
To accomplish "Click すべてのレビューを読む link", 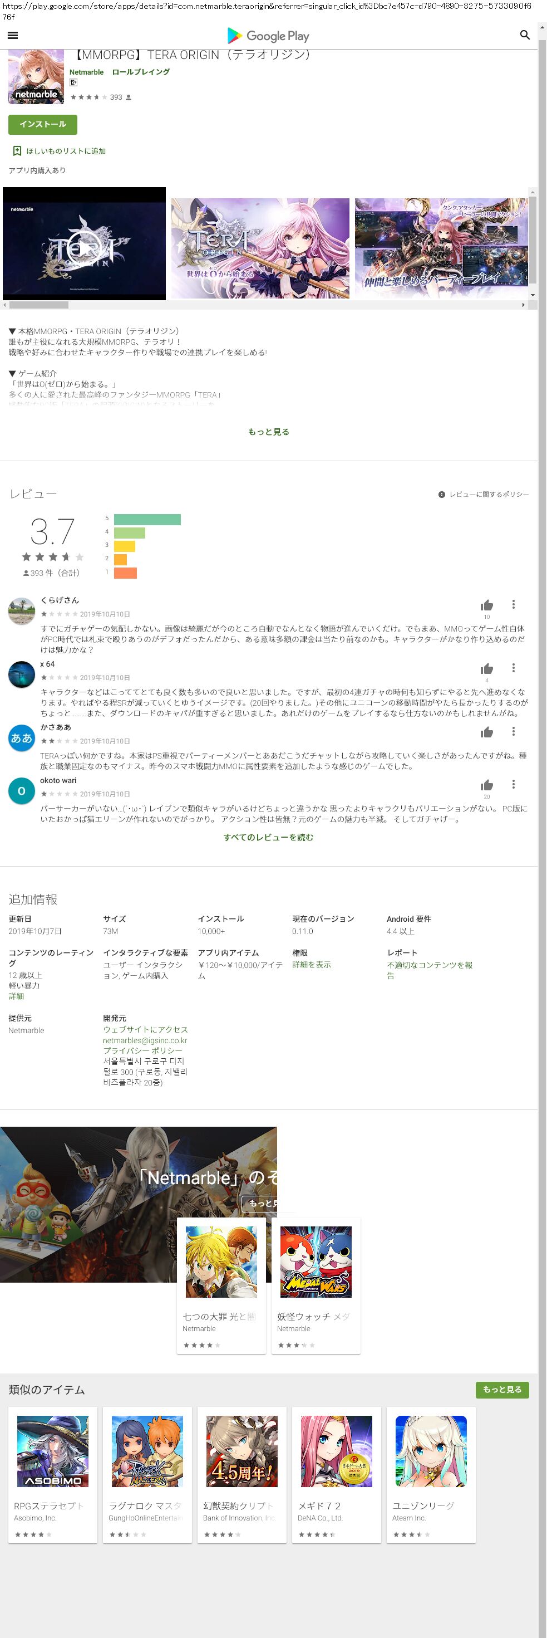I will click(268, 838).
